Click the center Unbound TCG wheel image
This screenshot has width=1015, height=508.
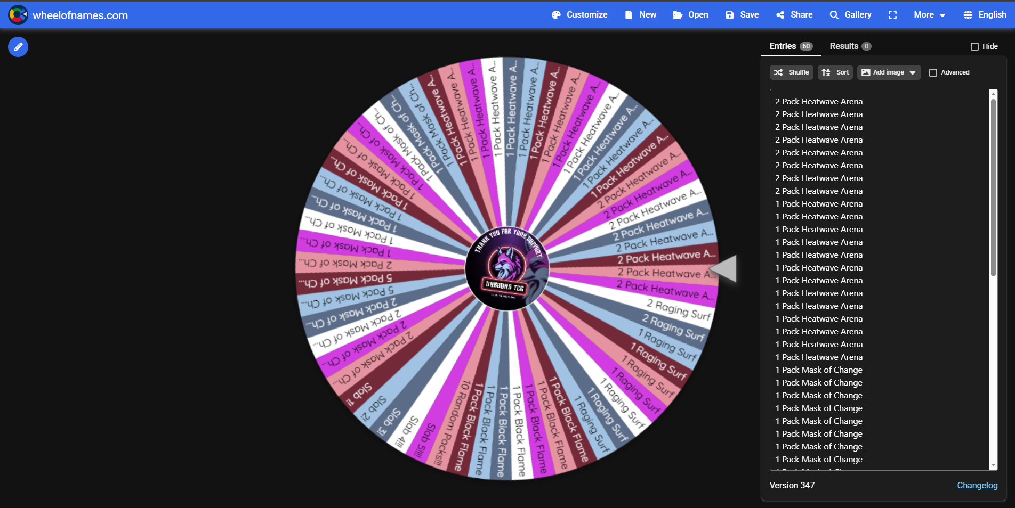coord(507,269)
